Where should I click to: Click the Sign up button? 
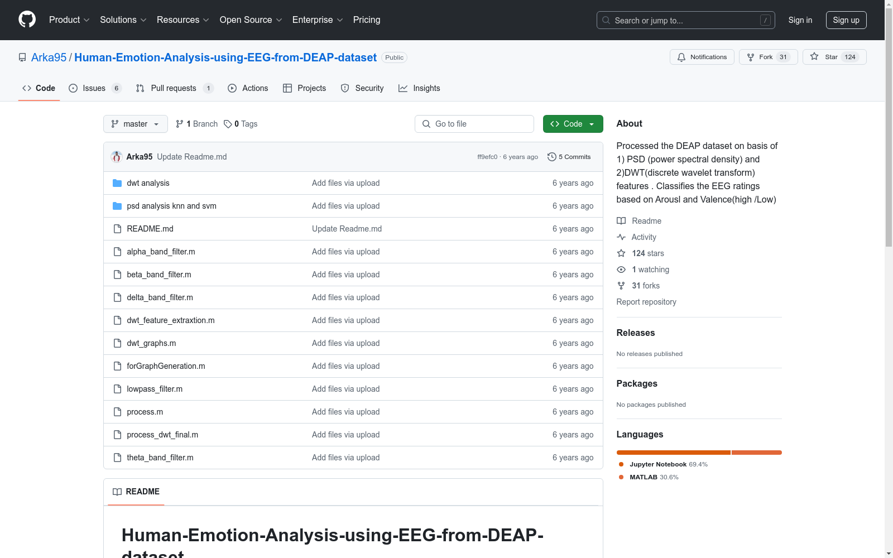point(846,20)
